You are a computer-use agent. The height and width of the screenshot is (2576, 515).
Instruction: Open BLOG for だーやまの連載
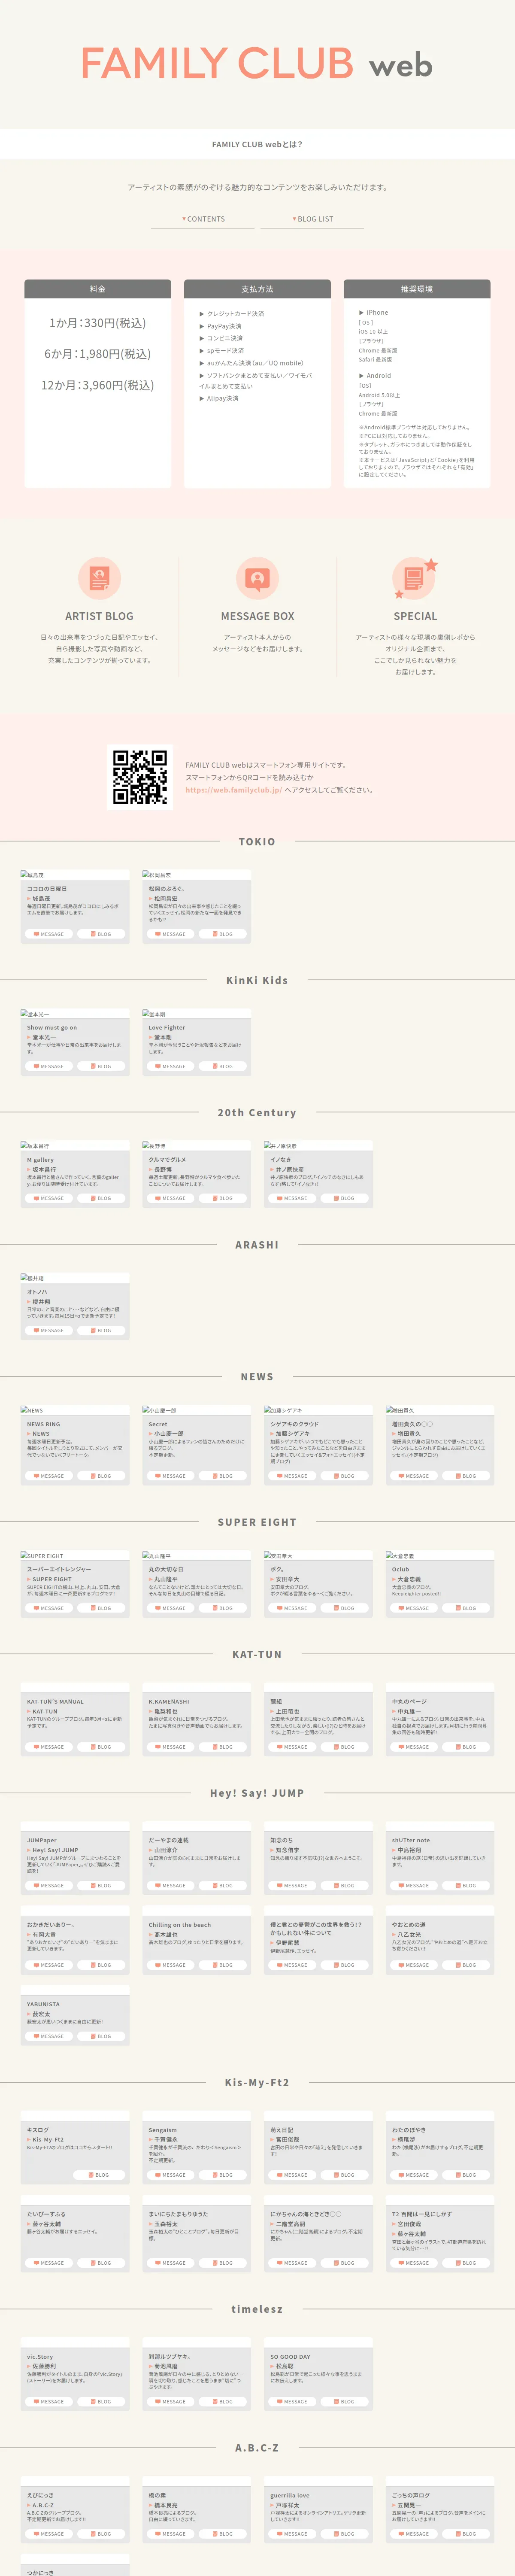[x=223, y=1886]
